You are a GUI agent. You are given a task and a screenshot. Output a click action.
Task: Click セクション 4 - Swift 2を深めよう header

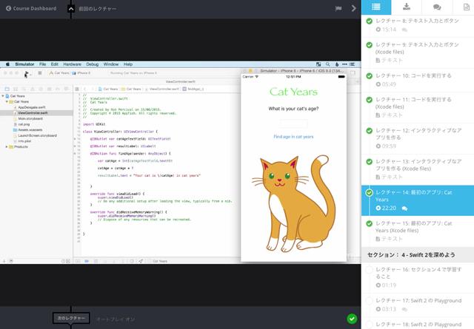pos(418,255)
